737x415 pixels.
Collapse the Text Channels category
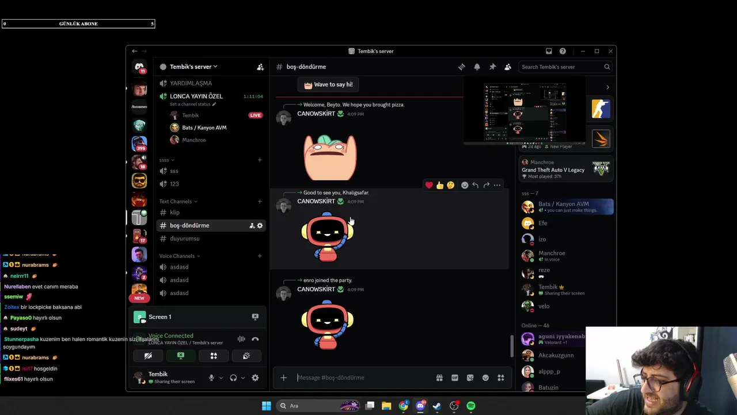[178, 201]
